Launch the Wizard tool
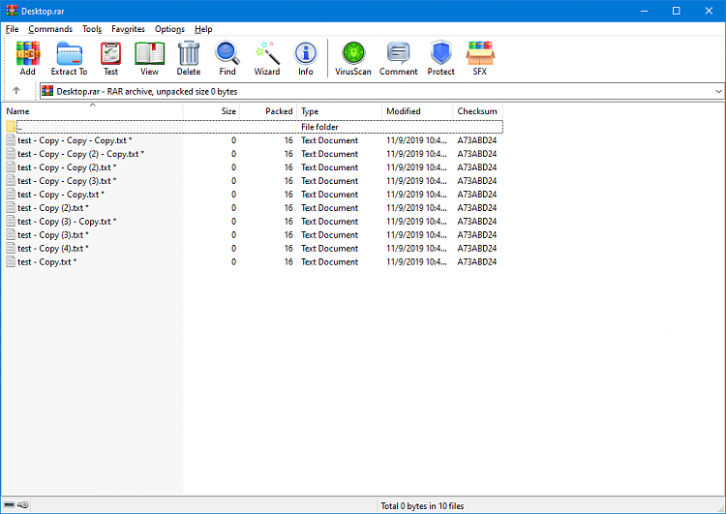 click(267, 58)
